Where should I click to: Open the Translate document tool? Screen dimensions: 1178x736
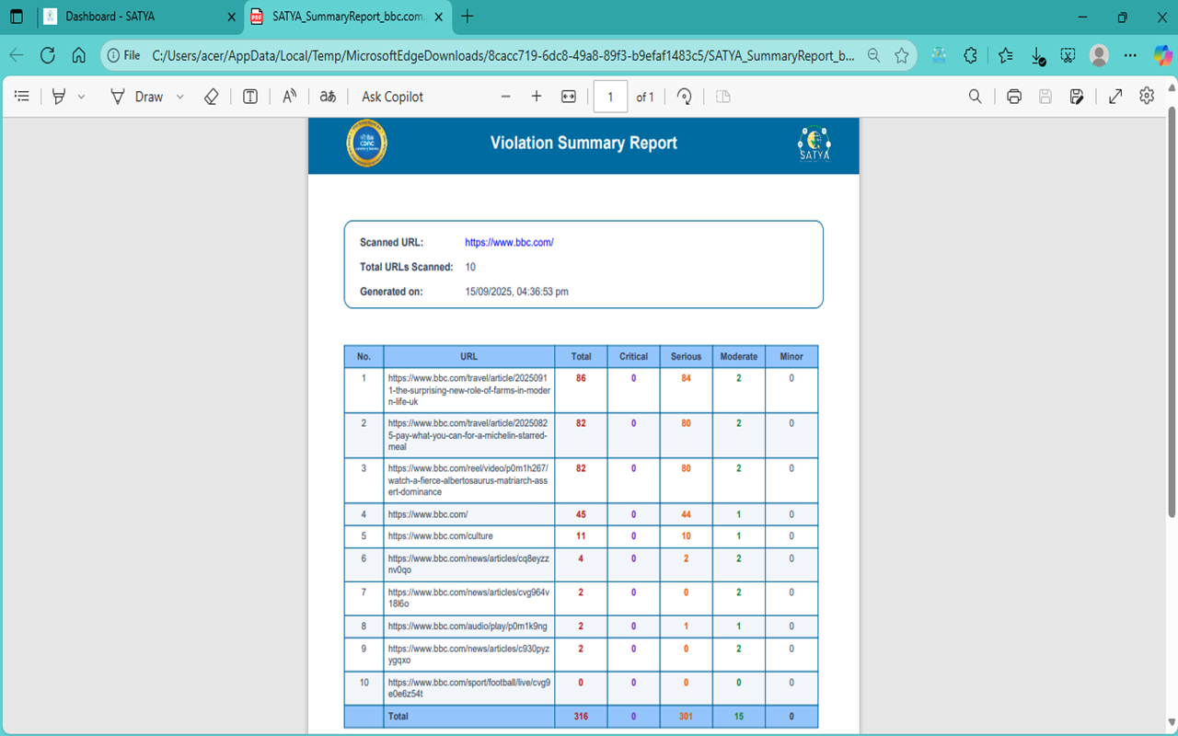coord(328,97)
